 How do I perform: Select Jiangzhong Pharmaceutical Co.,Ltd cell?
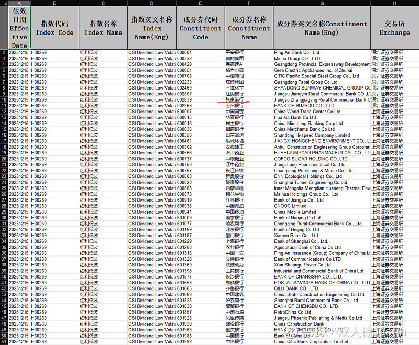coord(322,165)
